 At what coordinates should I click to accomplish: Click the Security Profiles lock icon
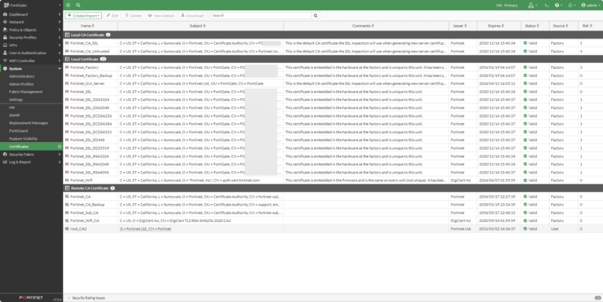coord(5,38)
